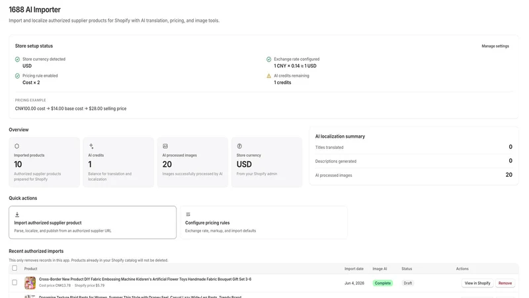This screenshot has height=298, width=529.
Task: Open Manage settings
Action: (x=495, y=46)
